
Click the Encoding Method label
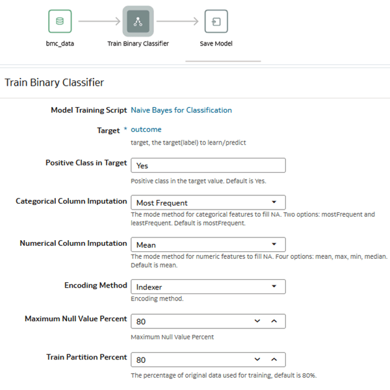(x=96, y=285)
